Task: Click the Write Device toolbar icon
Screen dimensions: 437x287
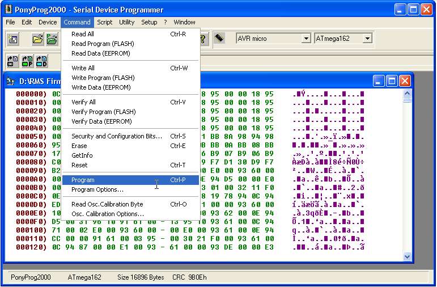Action: (x=12, y=61)
